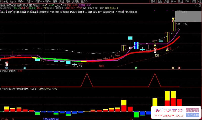Open the 火箭引擎资金 indicator settings circle
The width and height of the screenshot is (202, 120).
coord(1,89)
